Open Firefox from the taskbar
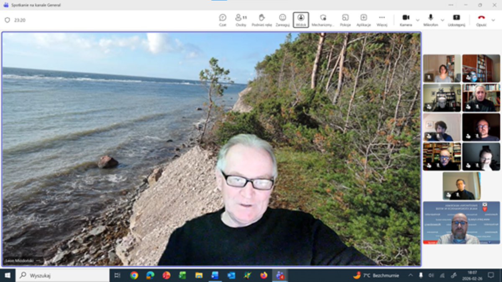This screenshot has height=282, width=502. (264, 275)
